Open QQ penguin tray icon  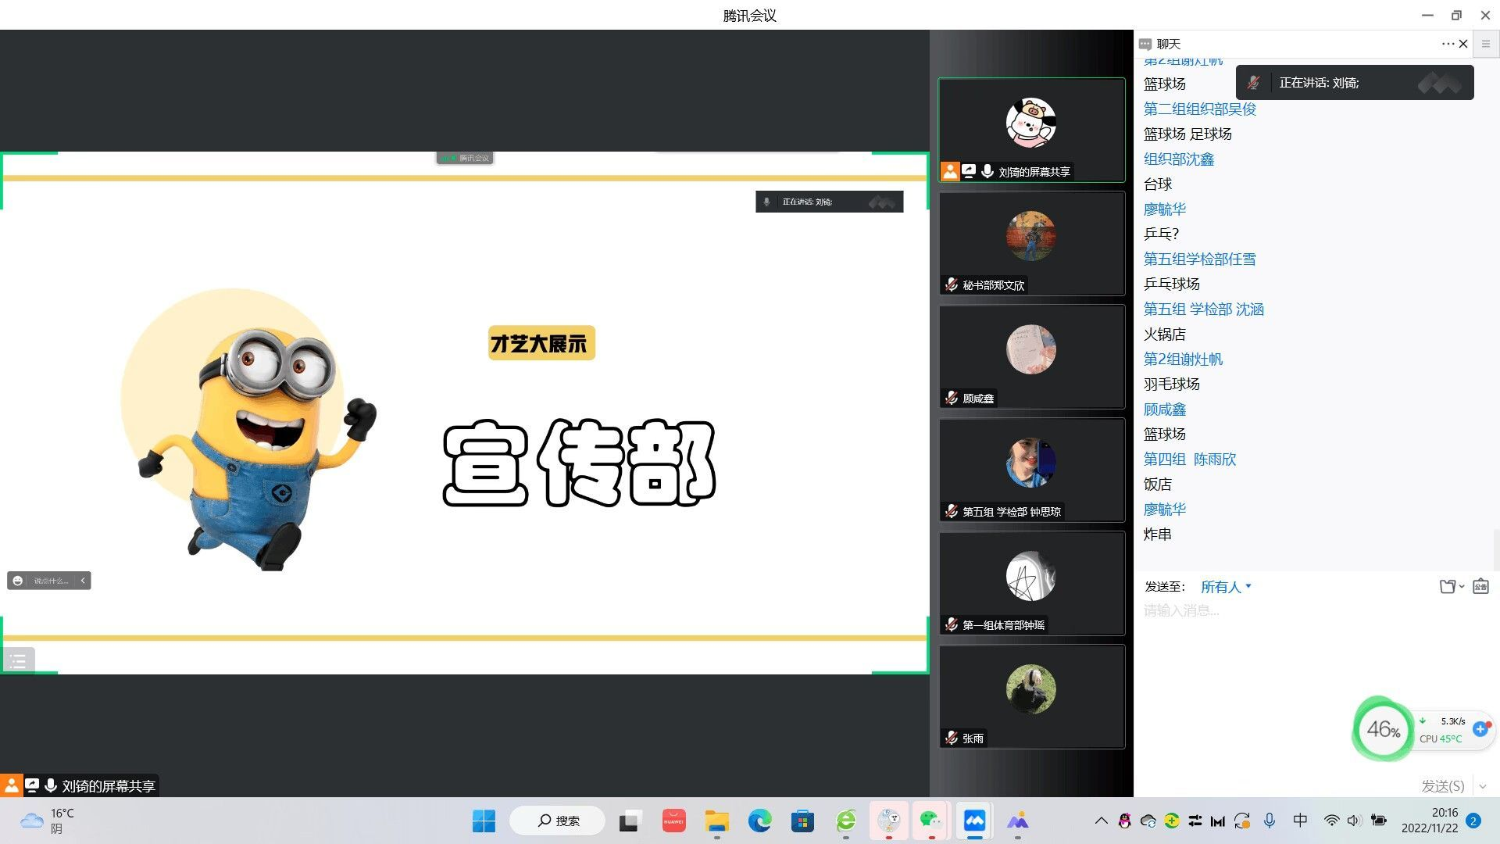coord(1125,821)
